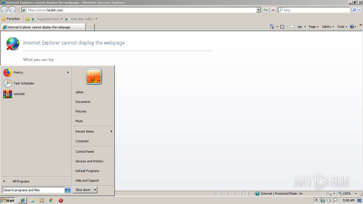Click the Refresh page icon next to address bar
The width and height of the screenshot is (363, 204).
(266, 10)
